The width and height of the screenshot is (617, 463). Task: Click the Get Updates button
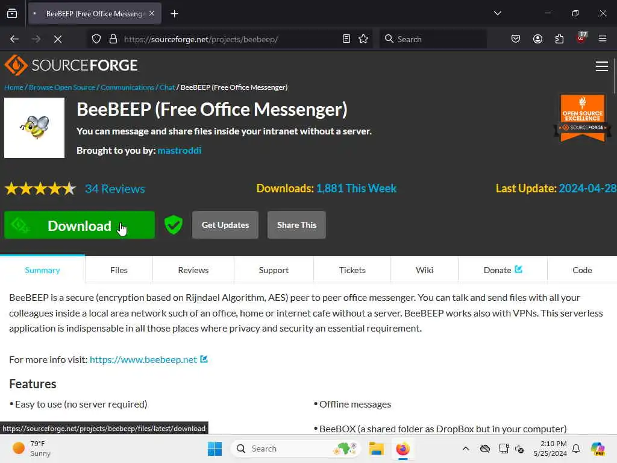[x=225, y=225]
